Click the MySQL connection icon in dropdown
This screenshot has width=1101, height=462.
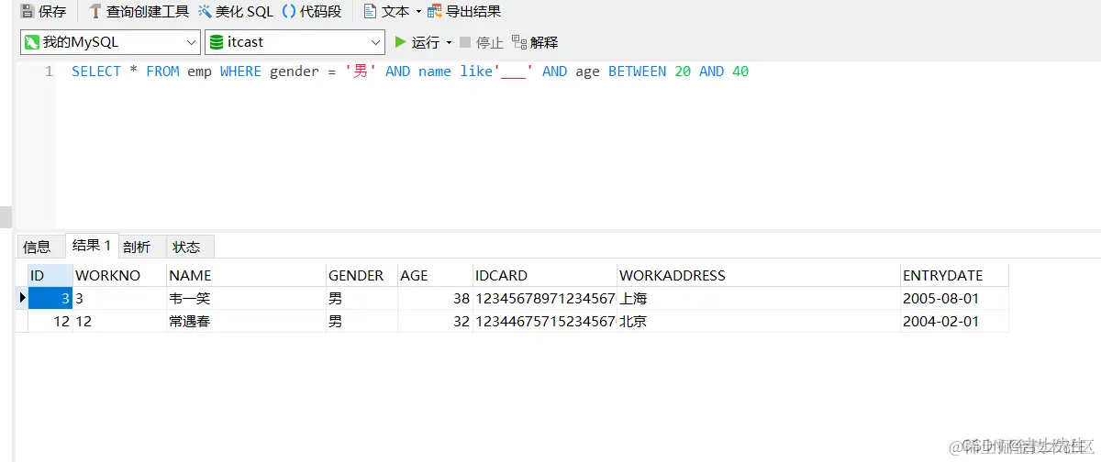[31, 42]
